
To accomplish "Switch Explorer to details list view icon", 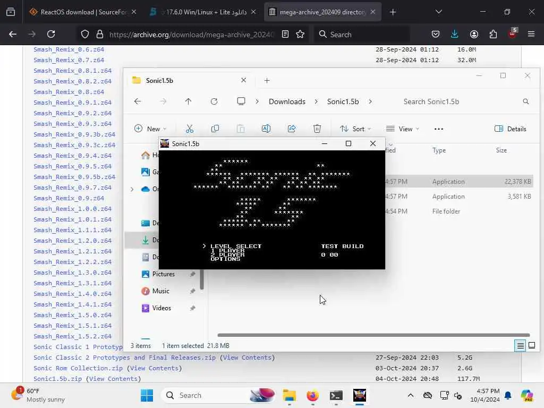I will tap(520, 345).
